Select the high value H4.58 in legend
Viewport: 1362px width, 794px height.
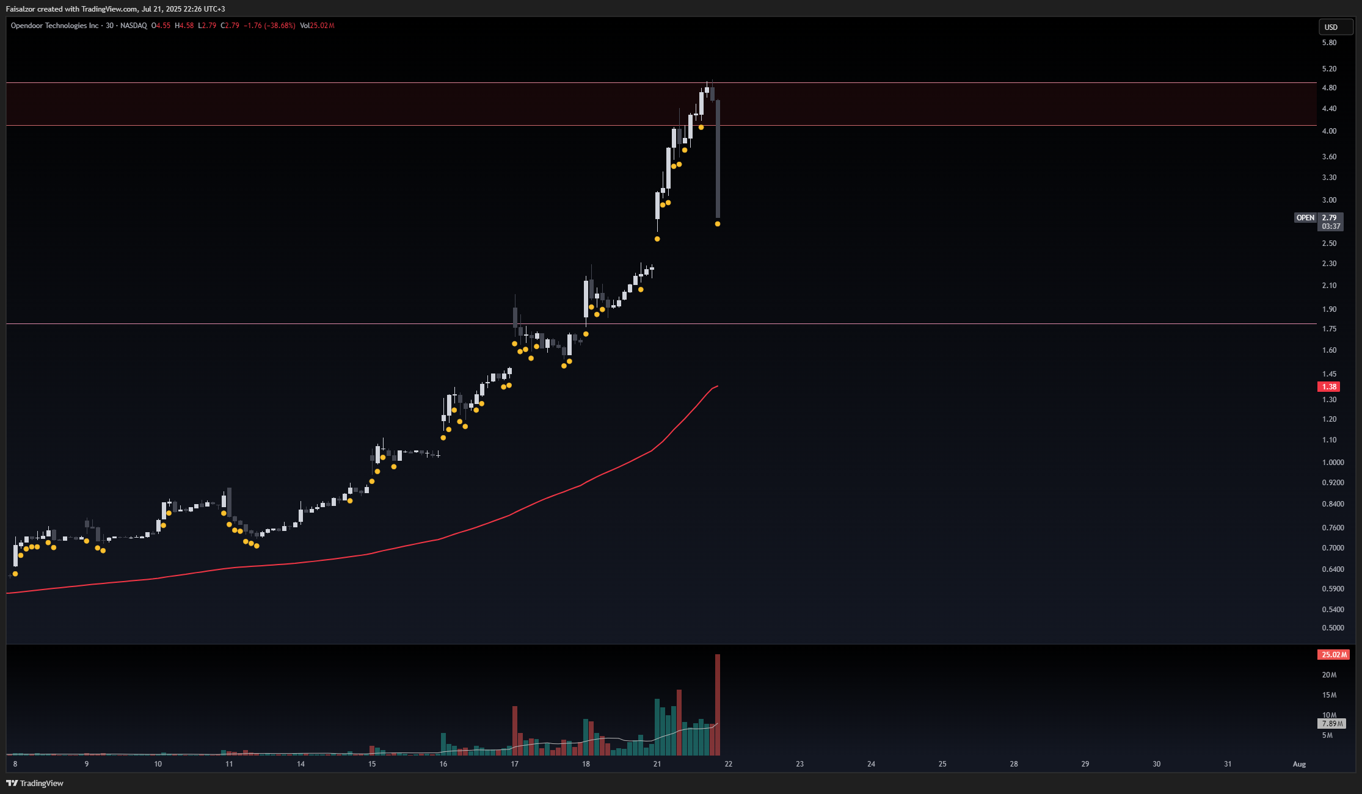point(184,26)
